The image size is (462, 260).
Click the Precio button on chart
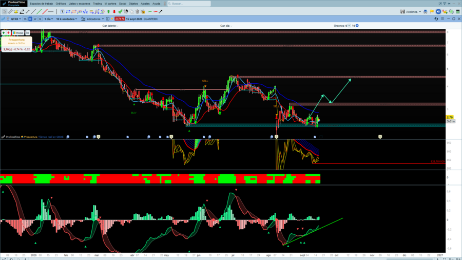[x=18, y=33]
